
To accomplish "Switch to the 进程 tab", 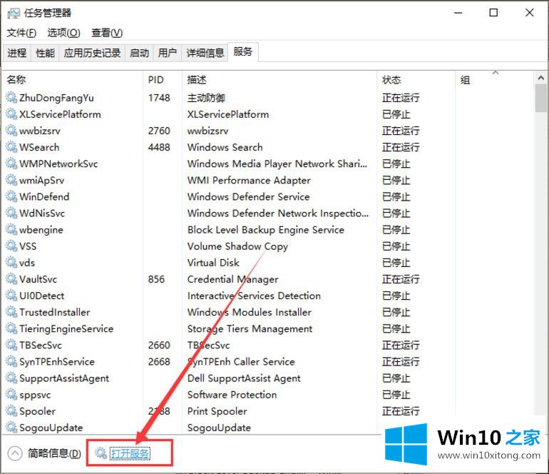I will [x=17, y=53].
